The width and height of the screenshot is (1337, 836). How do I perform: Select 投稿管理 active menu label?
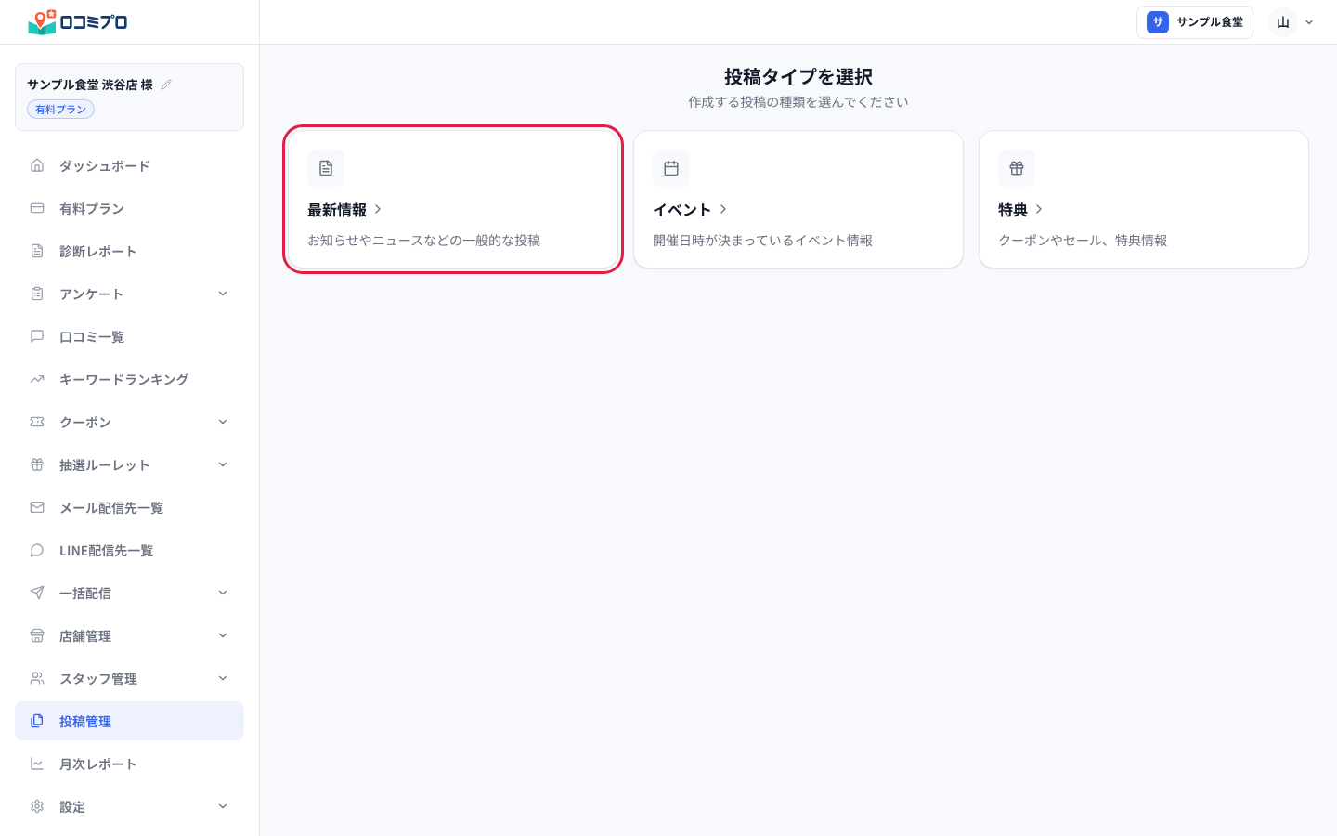pyautogui.click(x=85, y=722)
